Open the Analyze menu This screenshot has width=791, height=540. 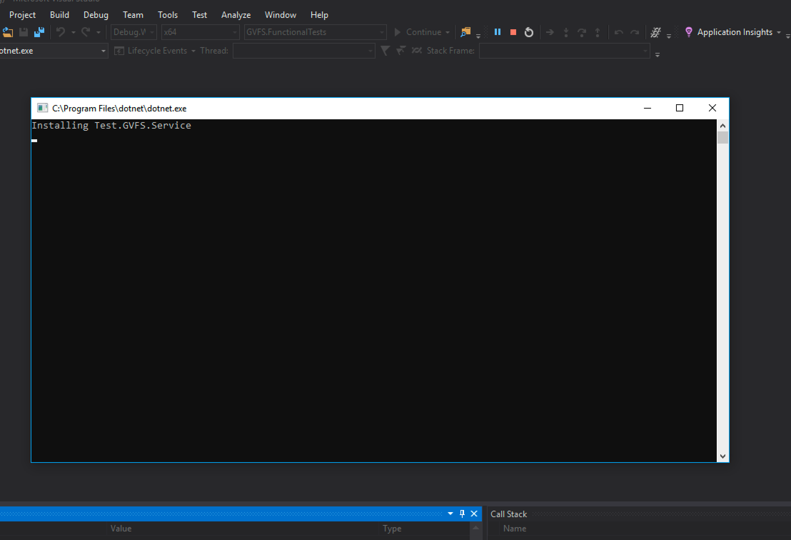pyautogui.click(x=236, y=15)
